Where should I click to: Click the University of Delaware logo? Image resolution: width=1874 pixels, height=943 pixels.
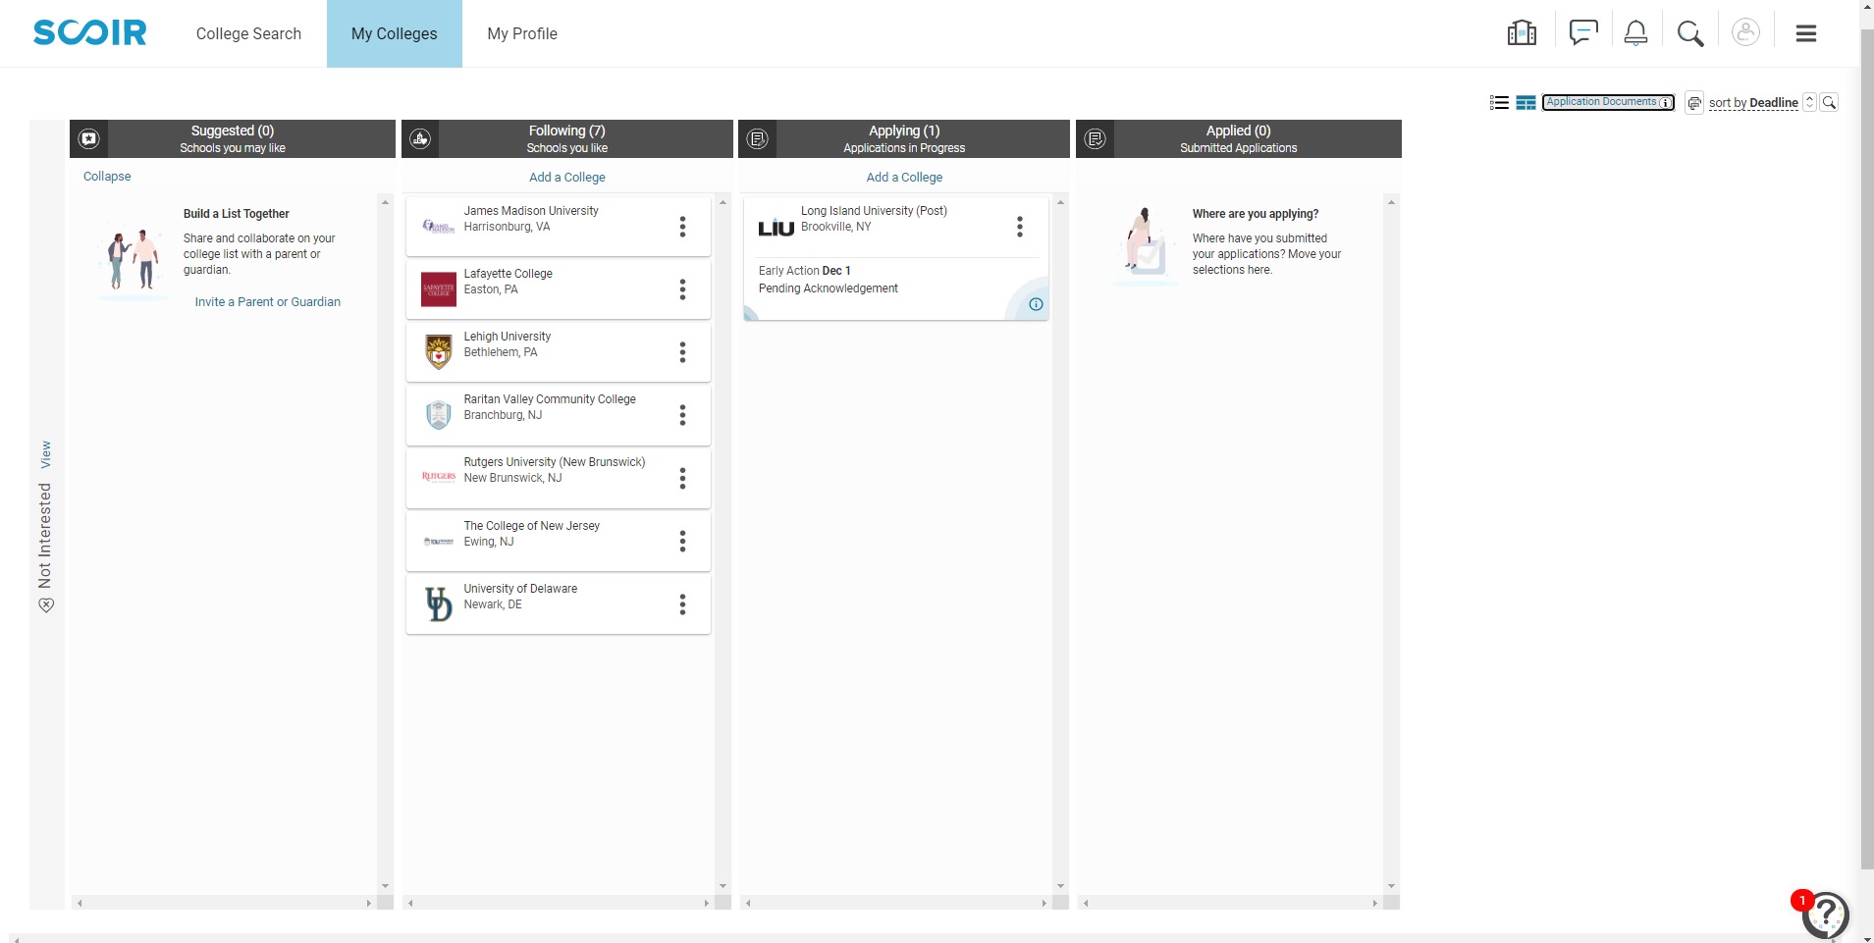coord(438,603)
